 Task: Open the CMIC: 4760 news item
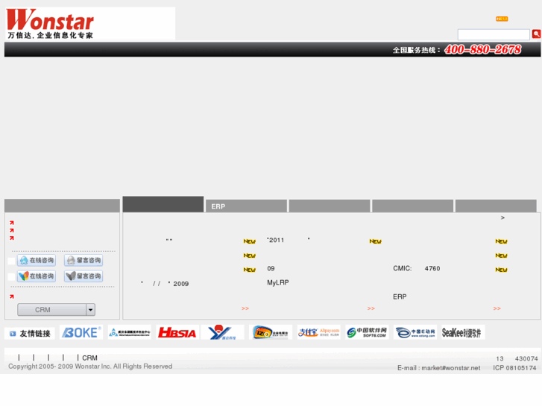click(x=416, y=268)
